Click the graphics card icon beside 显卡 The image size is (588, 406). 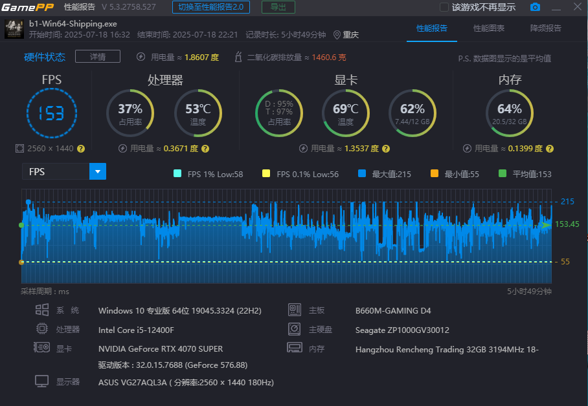pyautogui.click(x=41, y=348)
